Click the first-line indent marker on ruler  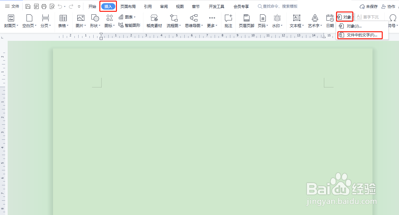click(101, 34)
